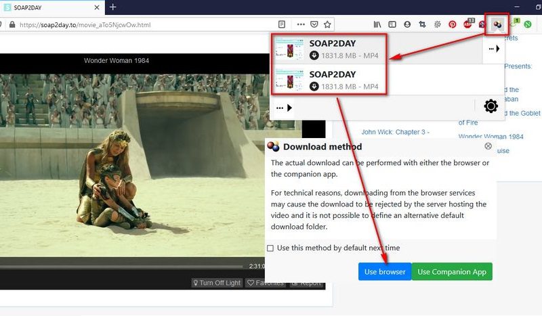Click the Use browser button
542x316 pixels.
[385, 272]
